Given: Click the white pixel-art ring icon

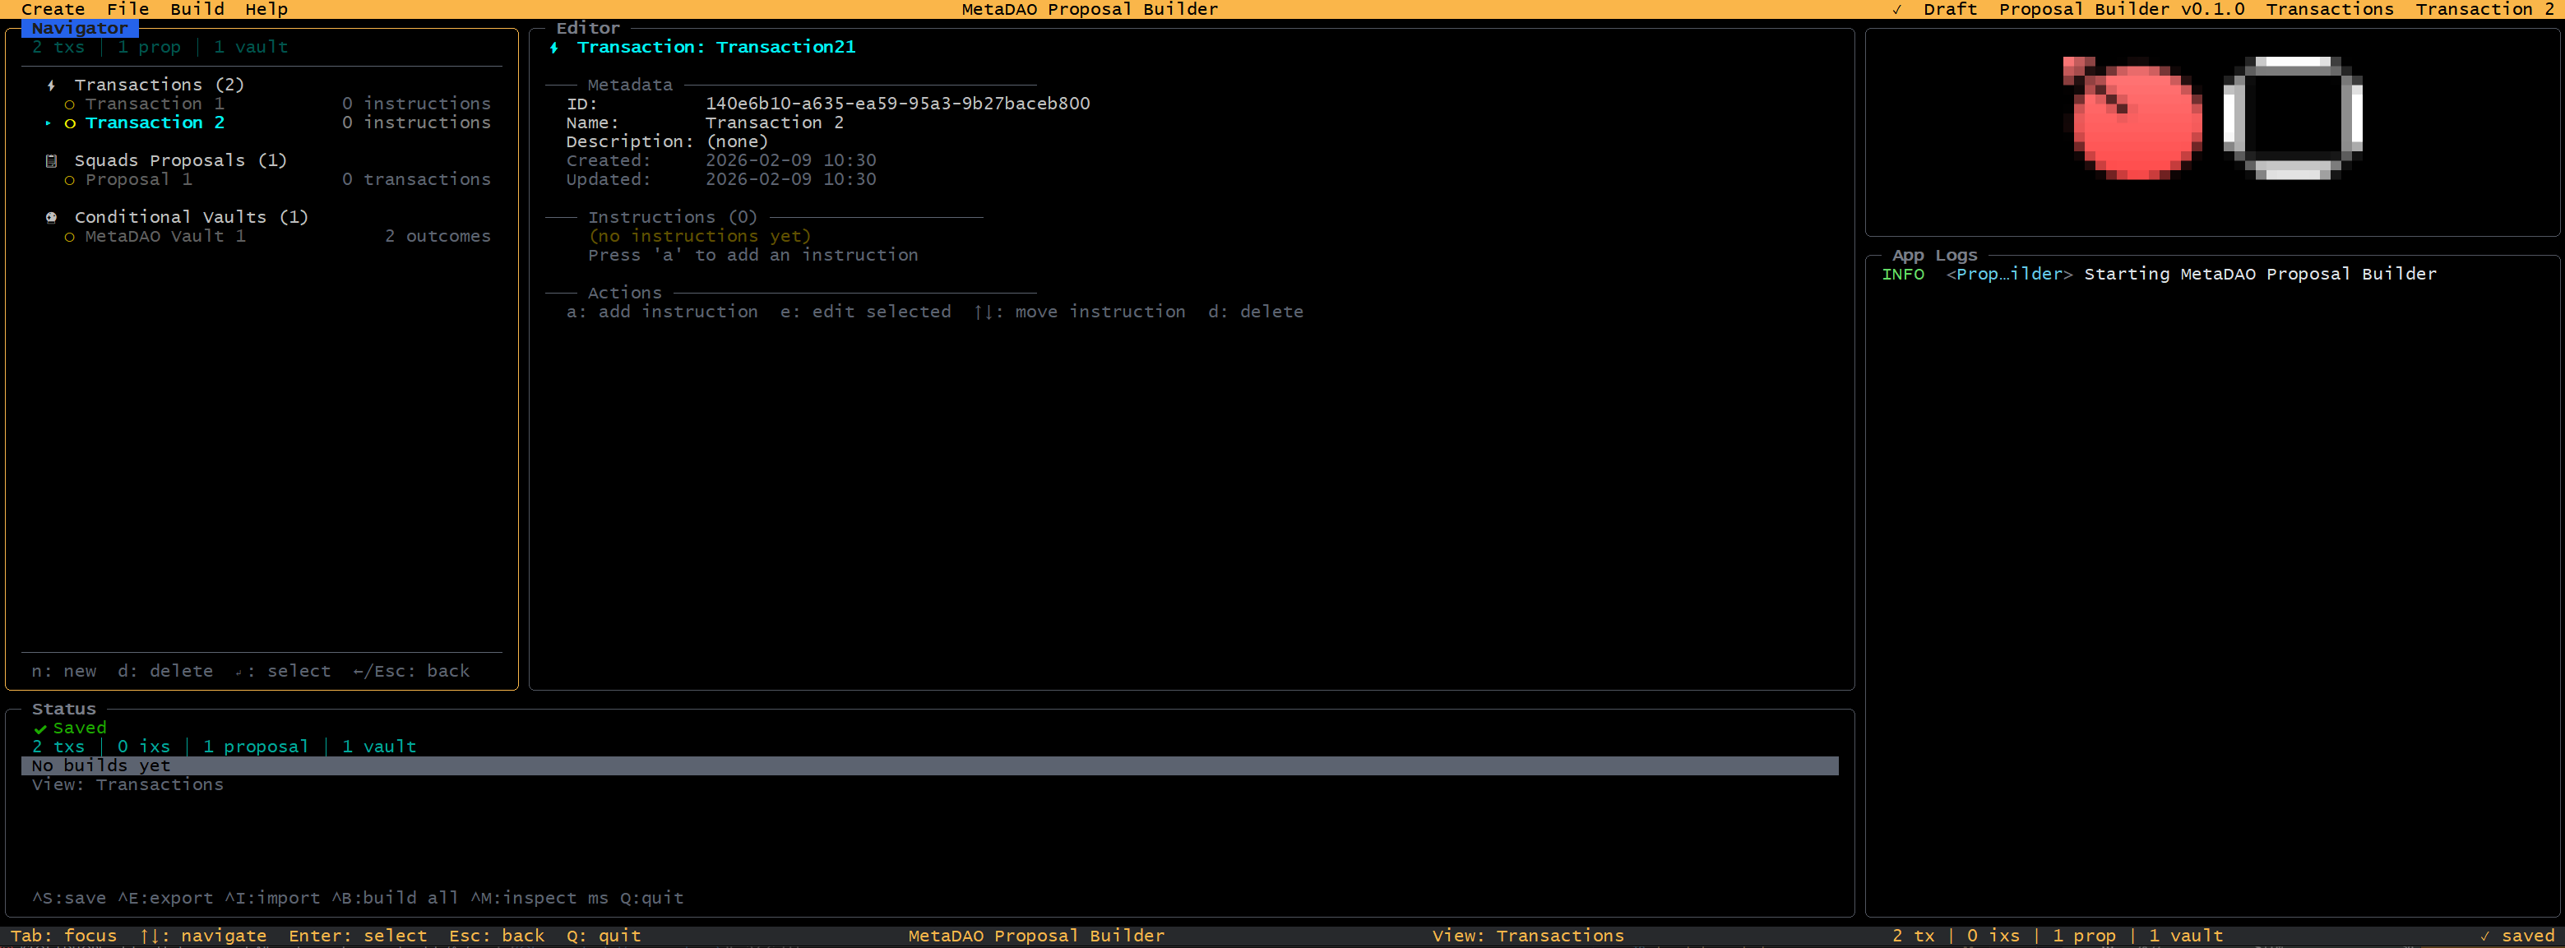Looking at the screenshot, I should [2292, 118].
